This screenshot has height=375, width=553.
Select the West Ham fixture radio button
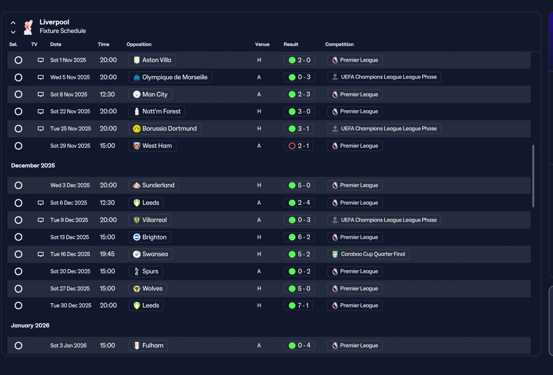(18, 146)
